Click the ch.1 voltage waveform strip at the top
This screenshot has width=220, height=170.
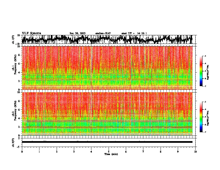(107, 39)
